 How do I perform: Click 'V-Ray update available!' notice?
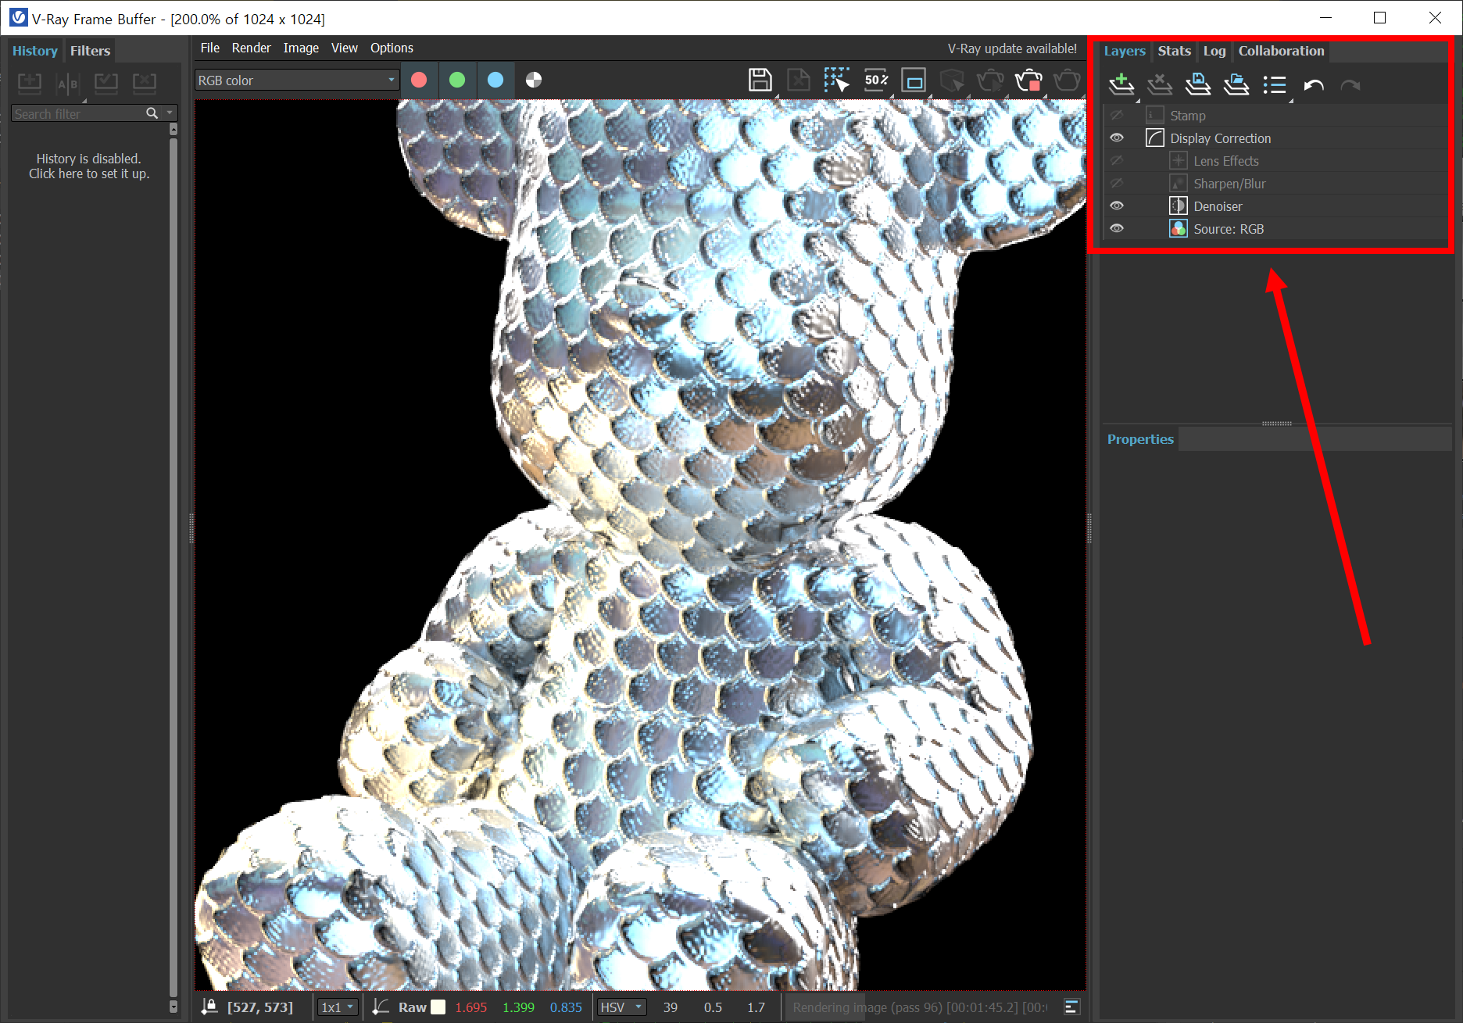(1012, 48)
